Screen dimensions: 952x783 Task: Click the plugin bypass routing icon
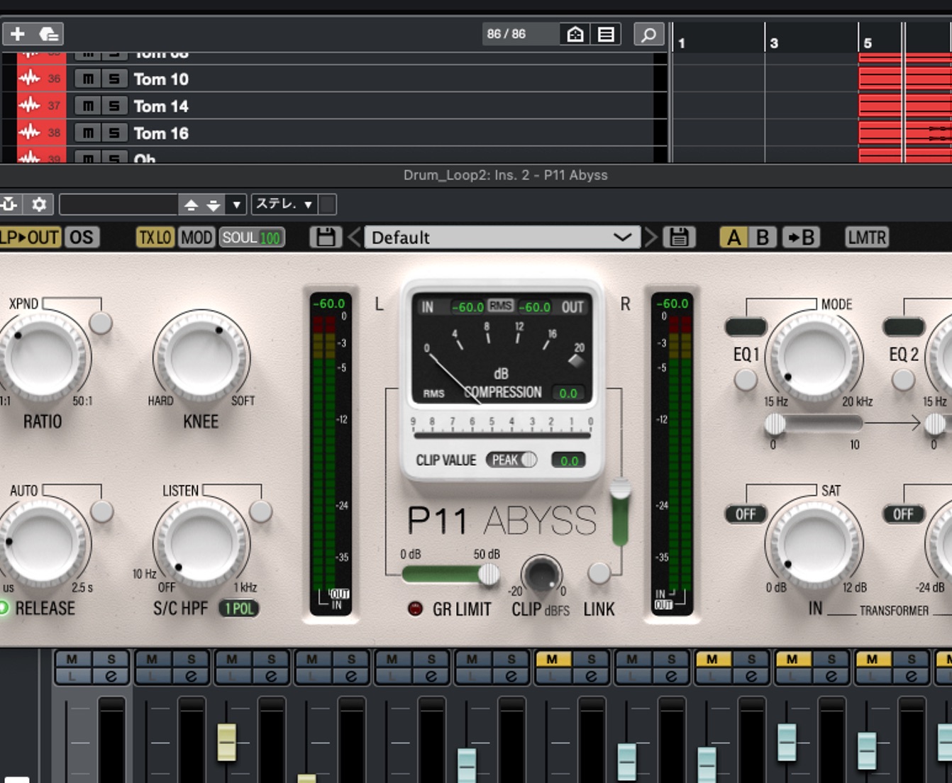(x=10, y=204)
